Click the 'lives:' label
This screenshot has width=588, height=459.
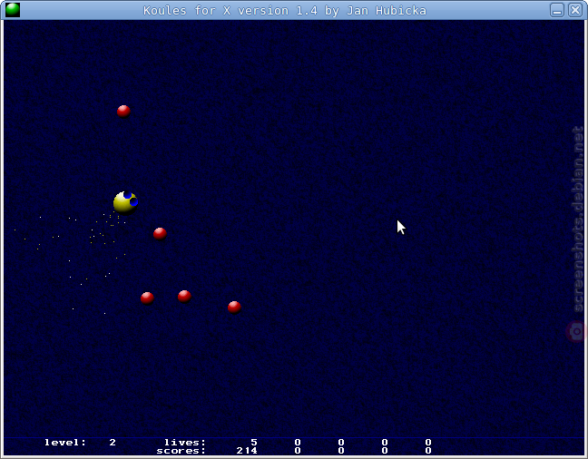(185, 443)
